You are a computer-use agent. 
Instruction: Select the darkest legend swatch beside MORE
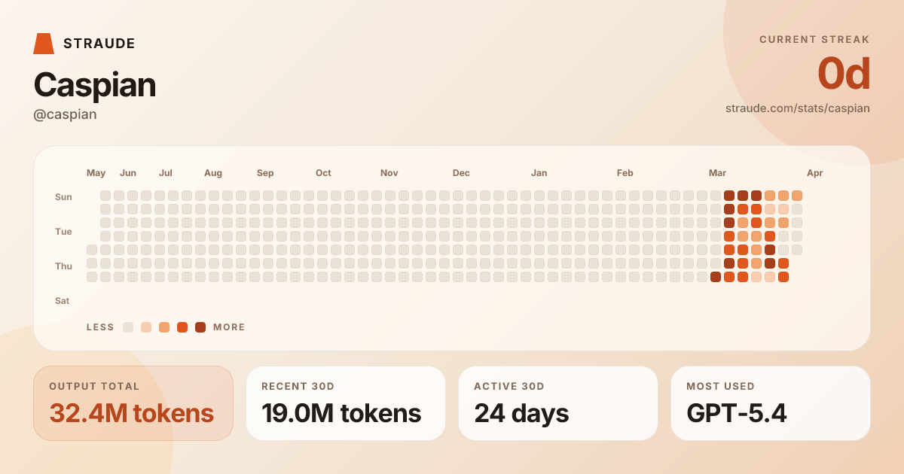point(200,327)
